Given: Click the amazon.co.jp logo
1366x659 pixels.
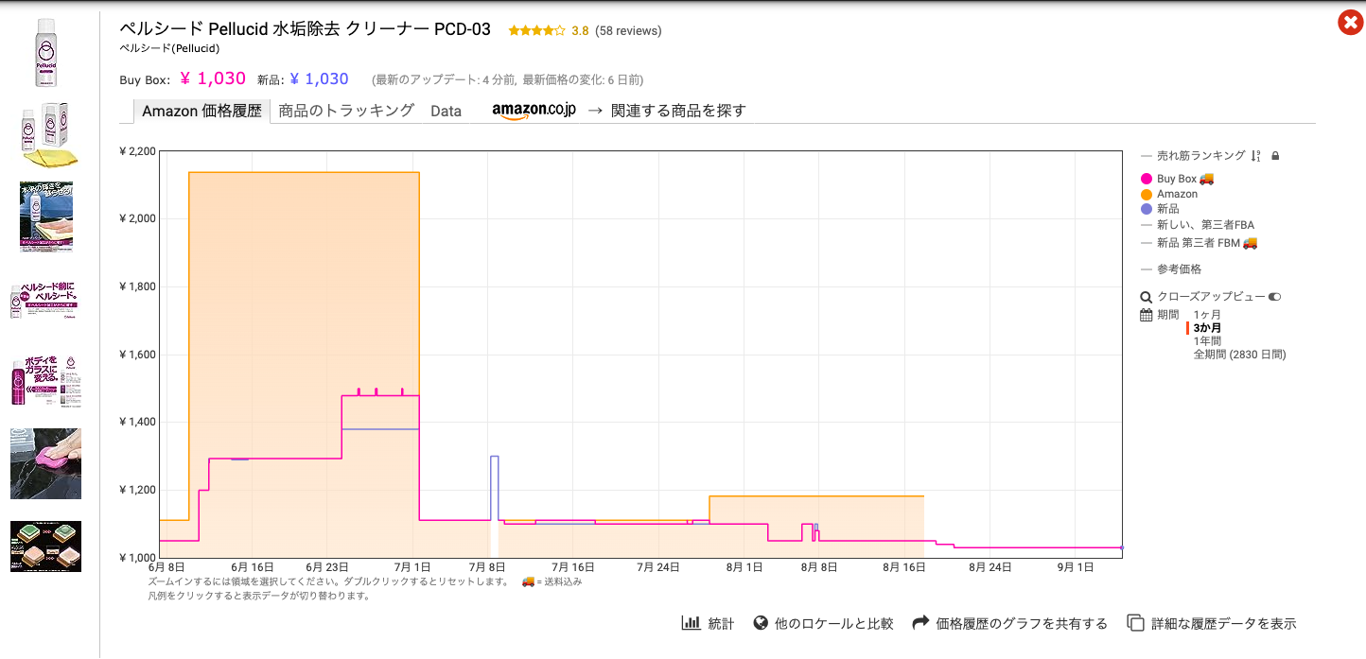Looking at the screenshot, I should (x=534, y=111).
